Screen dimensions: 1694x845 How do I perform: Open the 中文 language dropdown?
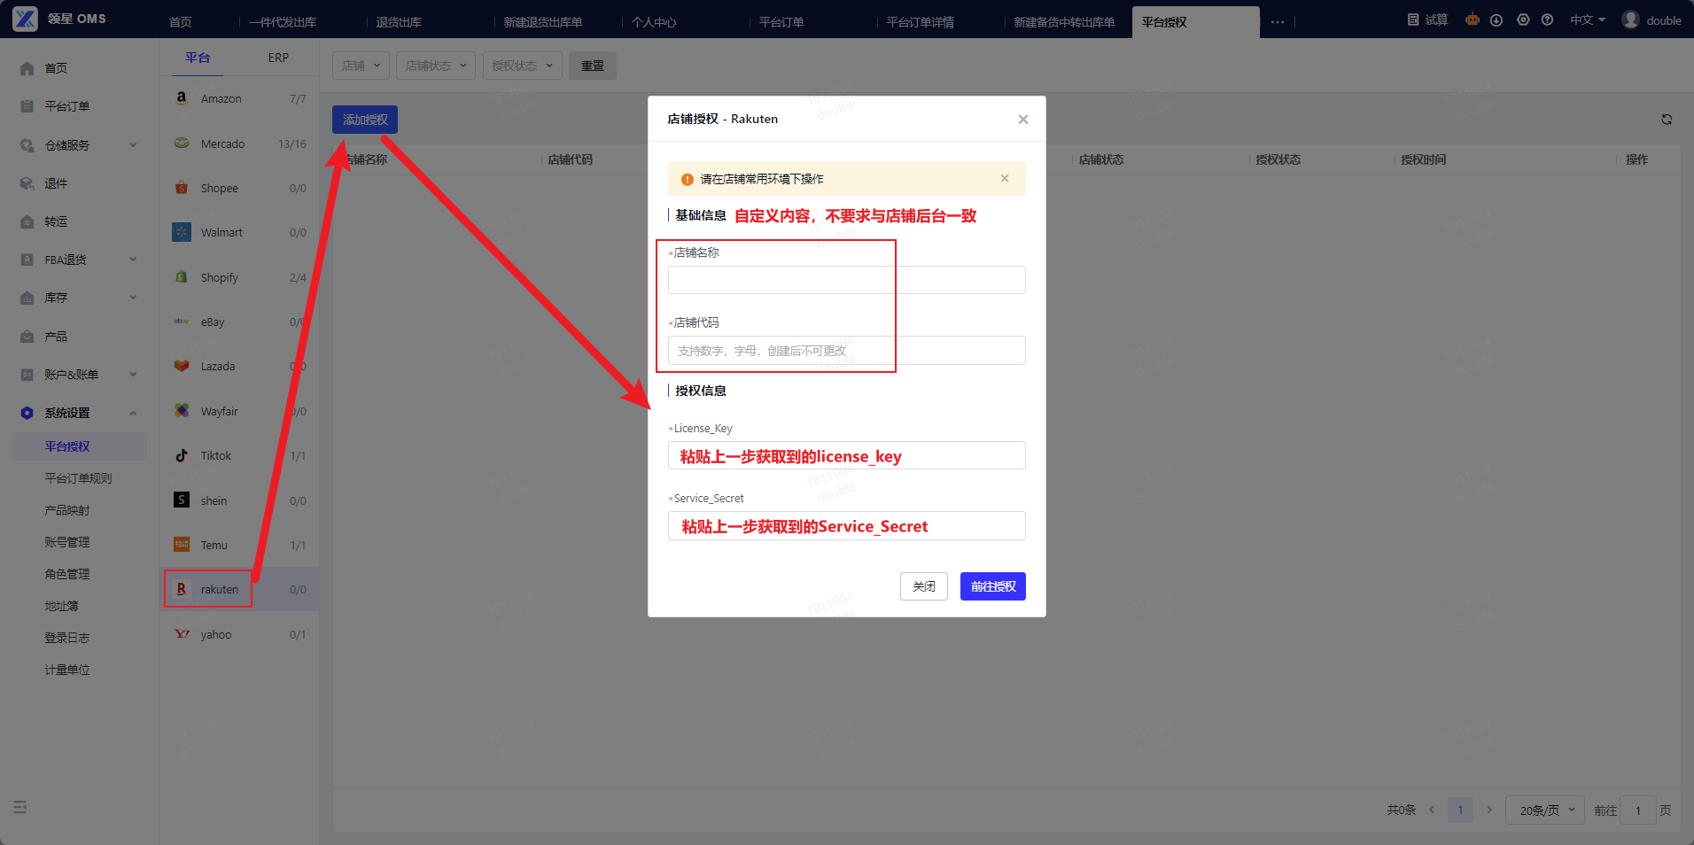[x=1588, y=19]
